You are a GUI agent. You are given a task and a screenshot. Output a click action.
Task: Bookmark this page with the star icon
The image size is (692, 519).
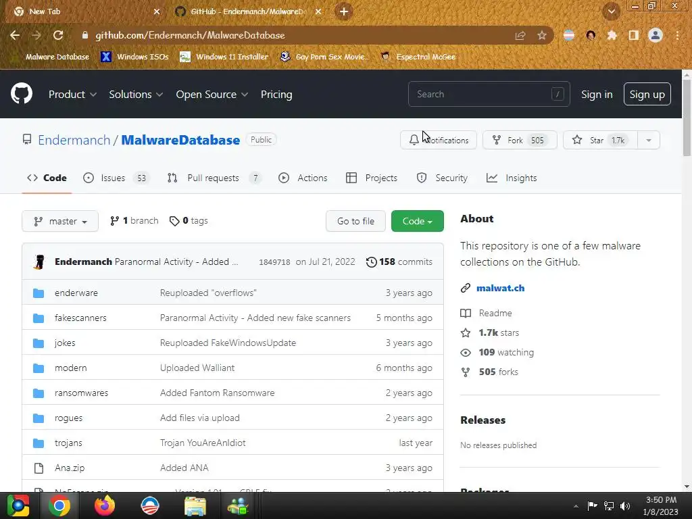[541, 35]
